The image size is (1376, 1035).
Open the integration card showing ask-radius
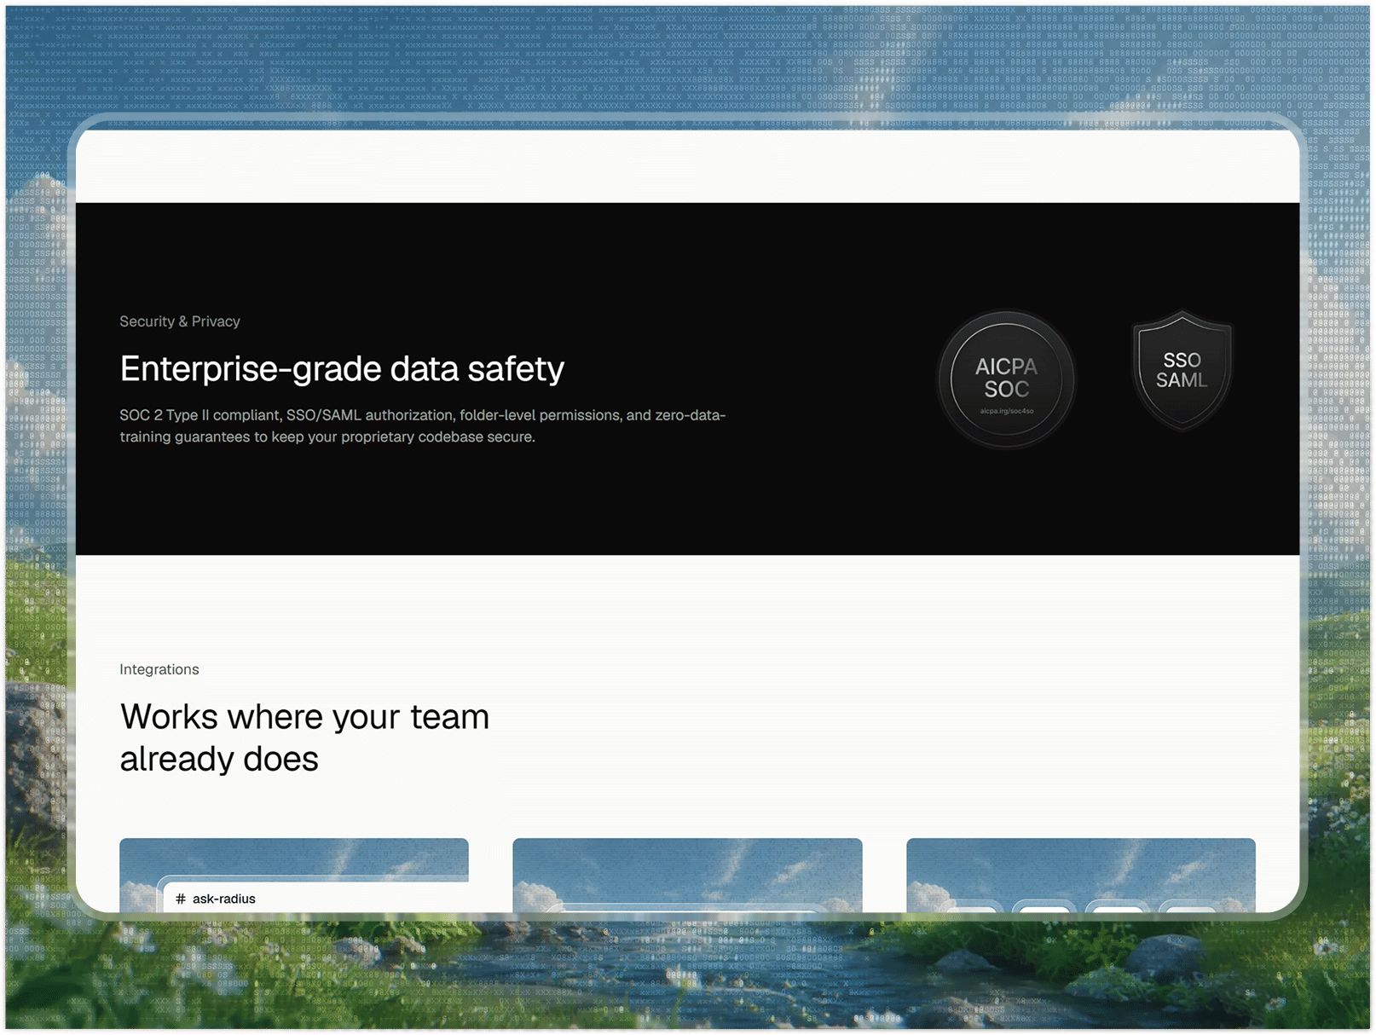click(294, 875)
